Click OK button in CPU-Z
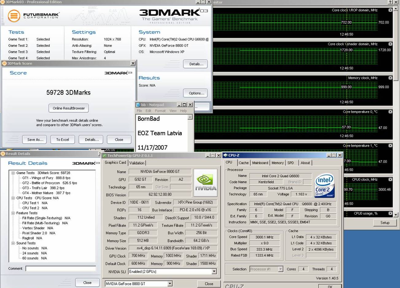 pyautogui.click(x=330, y=286)
